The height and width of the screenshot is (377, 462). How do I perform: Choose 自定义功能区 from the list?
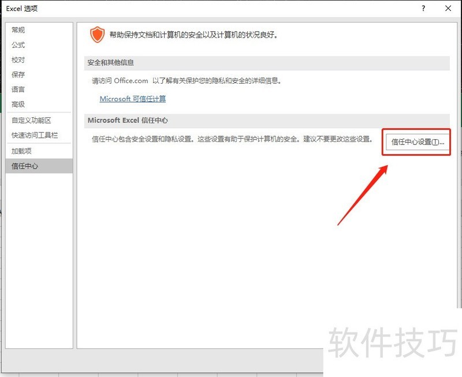pyautogui.click(x=32, y=121)
